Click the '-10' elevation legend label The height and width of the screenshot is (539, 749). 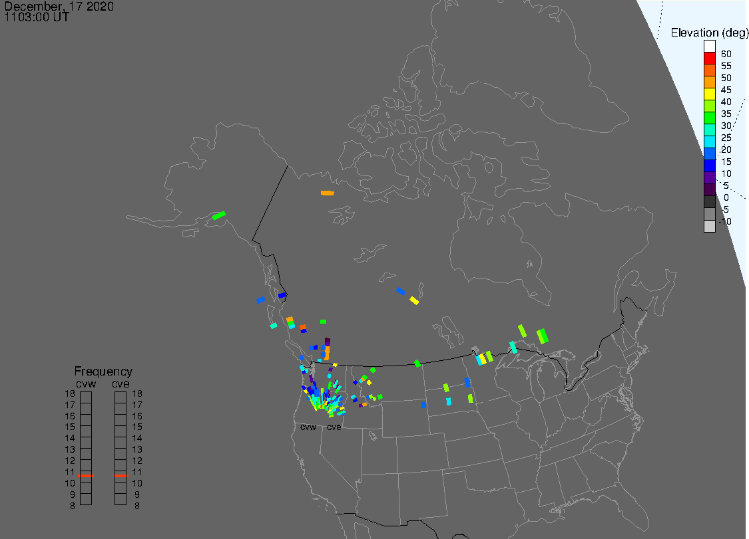pos(725,221)
